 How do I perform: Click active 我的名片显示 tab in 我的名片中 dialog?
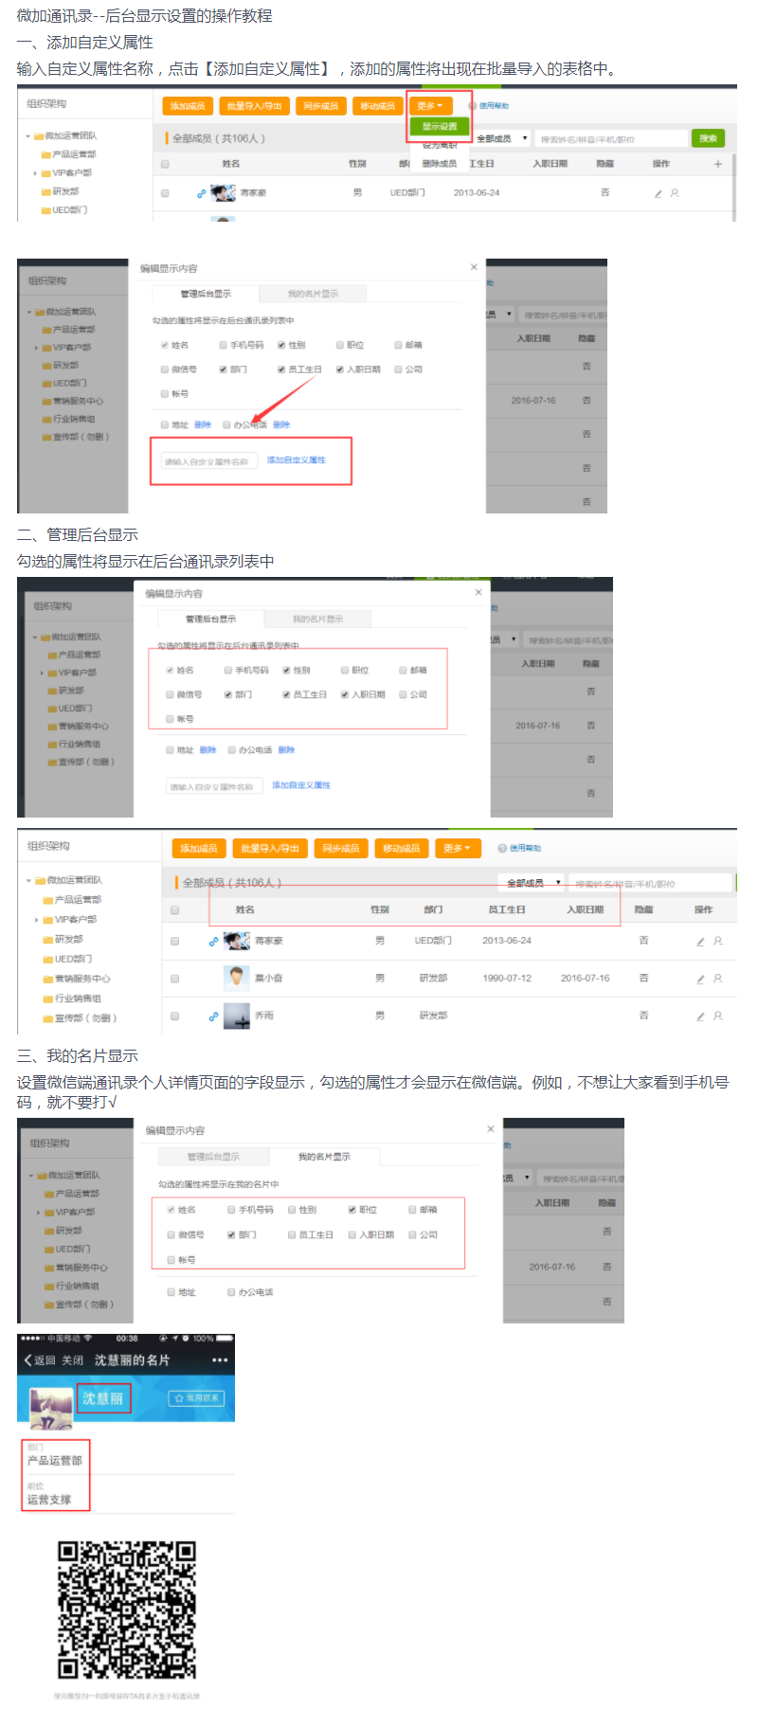324,1157
